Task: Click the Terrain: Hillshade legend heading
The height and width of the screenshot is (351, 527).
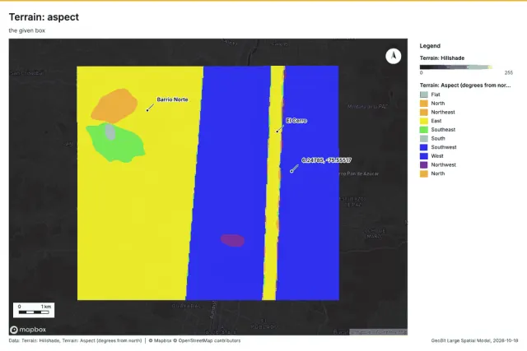Action: point(442,58)
